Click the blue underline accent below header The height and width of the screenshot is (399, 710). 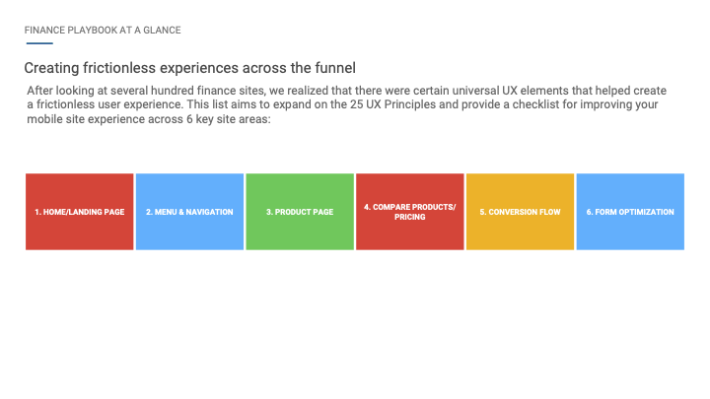click(39, 43)
